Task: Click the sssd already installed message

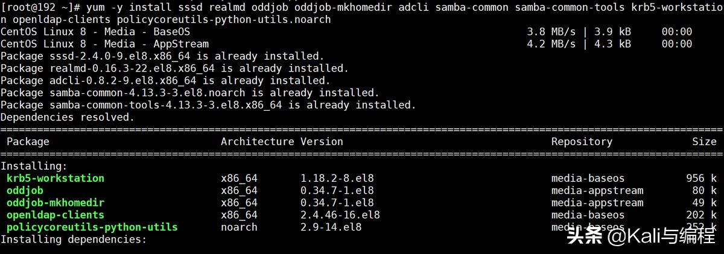Action: [162, 56]
